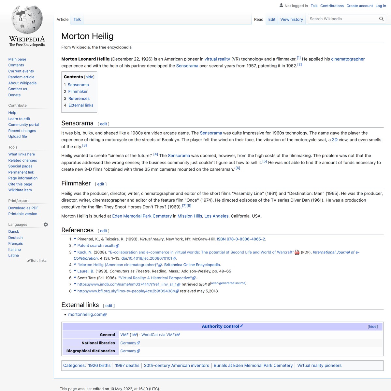391x391 pixels.
Task: Open Random article from the sidebar
Action: (x=21, y=77)
